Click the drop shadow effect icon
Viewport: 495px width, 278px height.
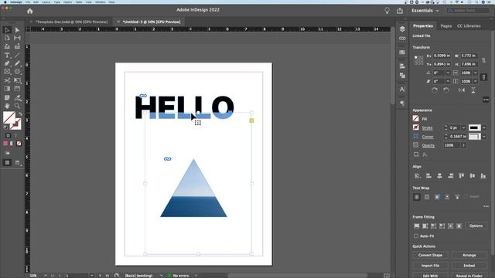pos(416,154)
